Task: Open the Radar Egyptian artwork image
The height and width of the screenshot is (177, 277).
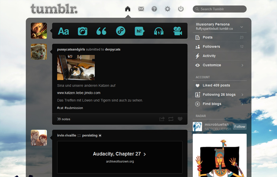Action: (220, 155)
